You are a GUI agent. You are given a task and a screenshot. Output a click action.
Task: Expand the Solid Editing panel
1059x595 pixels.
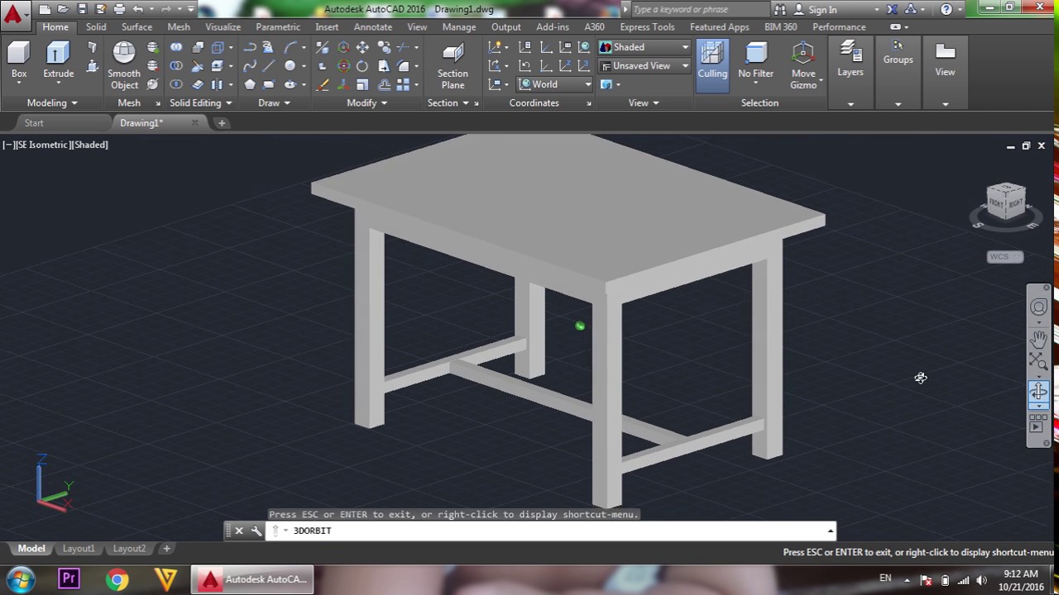click(201, 103)
